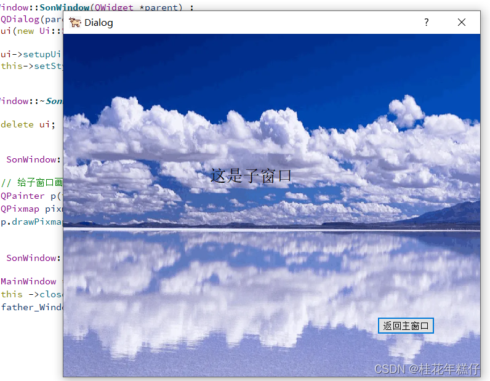Close the Dialog window
The width and height of the screenshot is (490, 381).
click(462, 22)
